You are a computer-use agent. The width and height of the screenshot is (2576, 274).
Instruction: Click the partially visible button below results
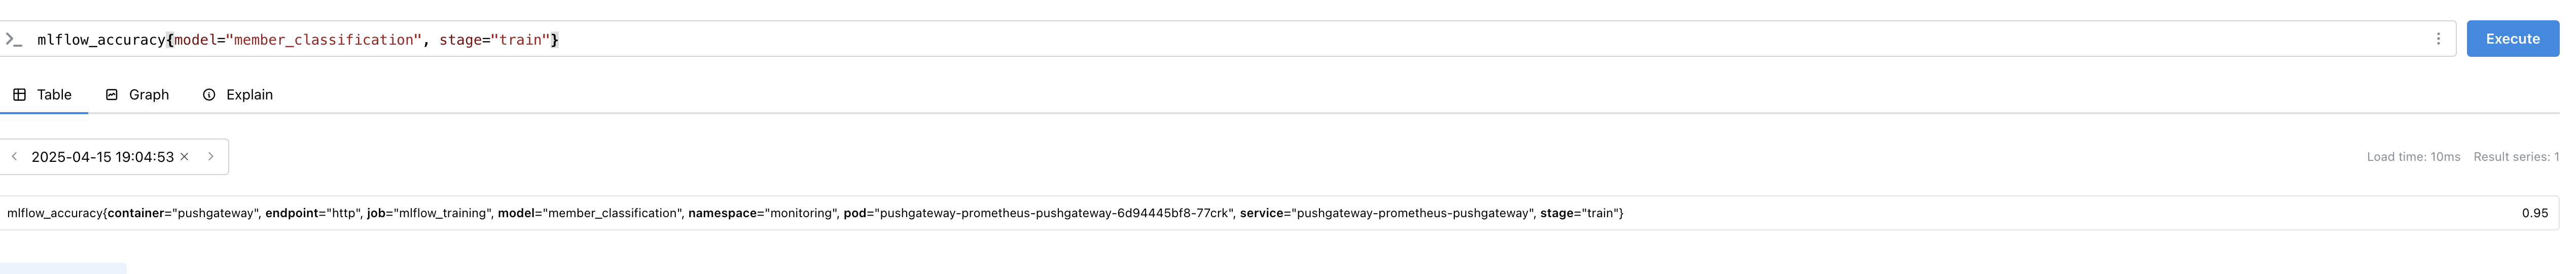coord(63,268)
